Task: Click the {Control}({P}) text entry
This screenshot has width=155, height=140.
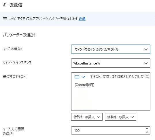Action: point(84,85)
